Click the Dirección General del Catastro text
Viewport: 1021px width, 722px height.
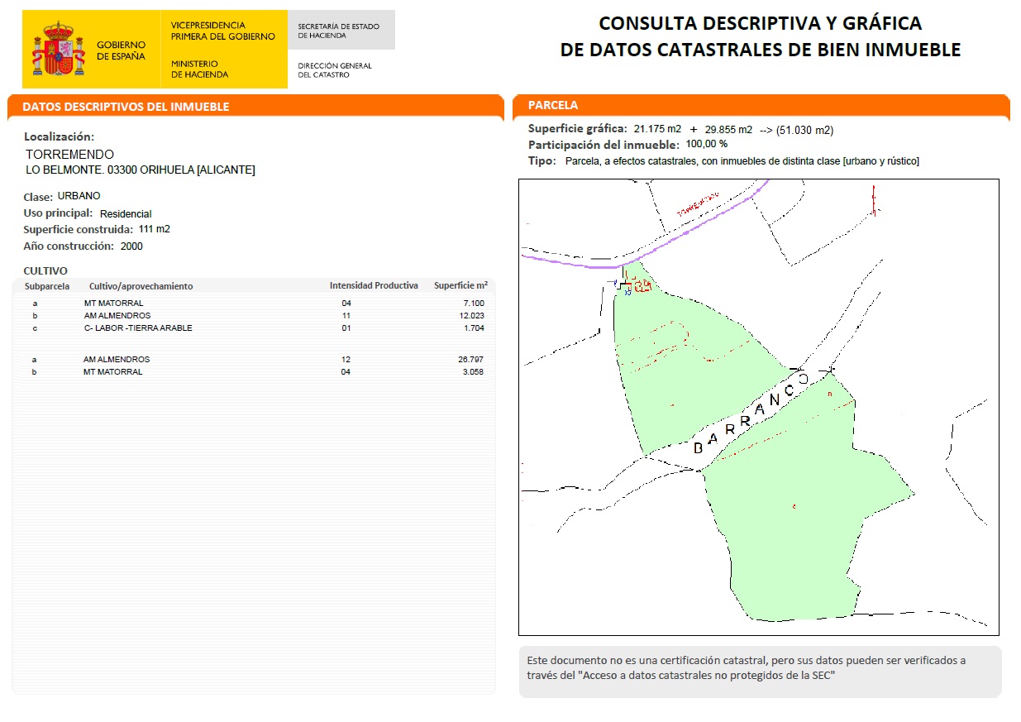tap(335, 70)
